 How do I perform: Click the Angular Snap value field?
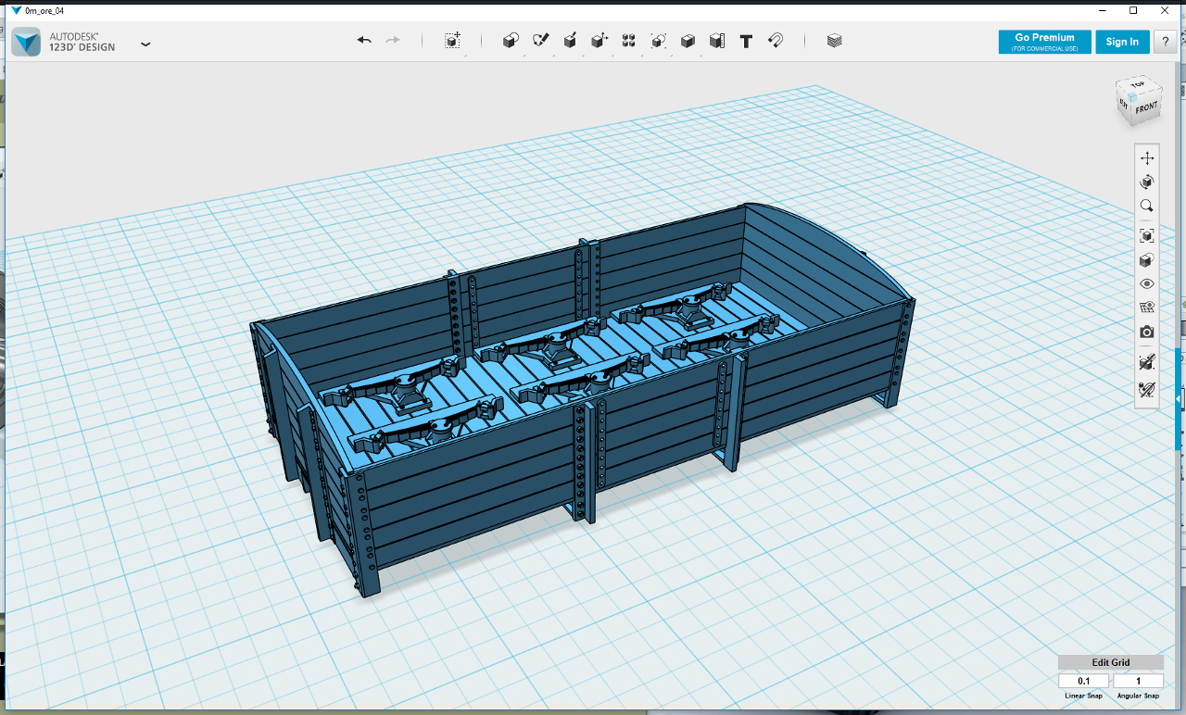coord(1139,681)
